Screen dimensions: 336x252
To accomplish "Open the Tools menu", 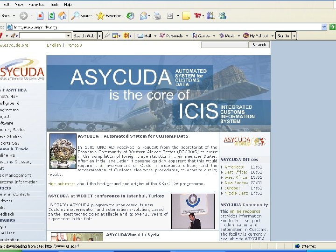I will coord(54,4).
